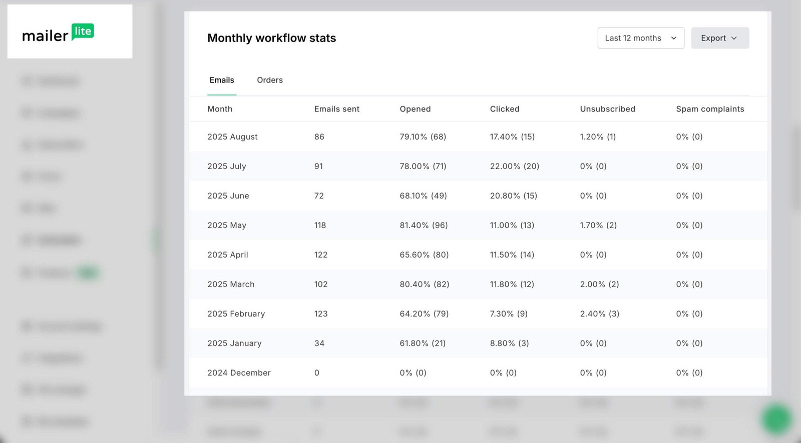Select the Opened column header
The width and height of the screenshot is (801, 443).
click(x=415, y=109)
